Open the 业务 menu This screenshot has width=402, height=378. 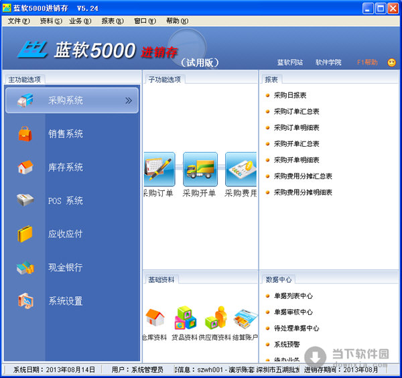click(80, 21)
